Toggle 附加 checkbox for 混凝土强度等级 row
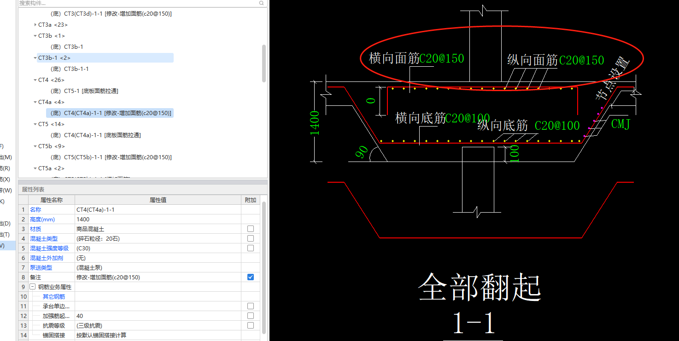 click(x=251, y=248)
